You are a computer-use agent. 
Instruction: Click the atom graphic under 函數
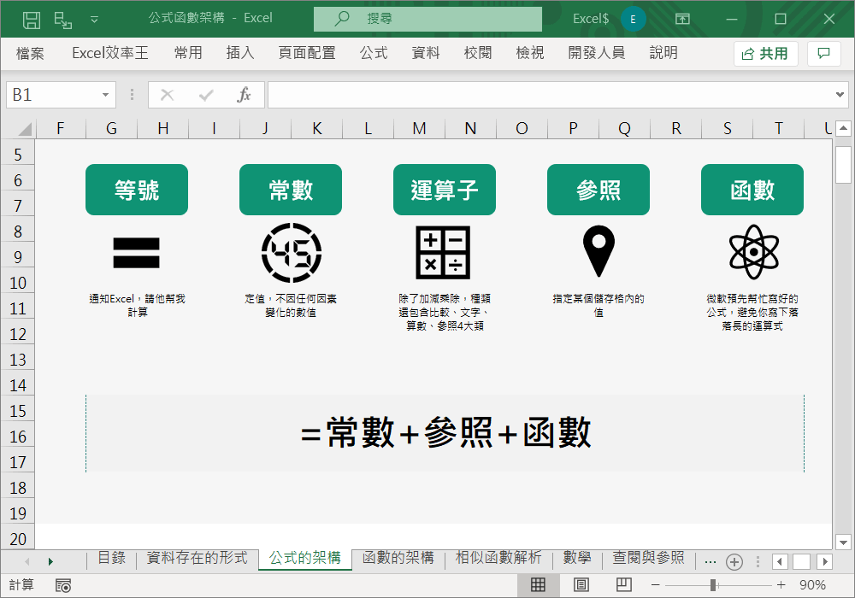pos(753,252)
